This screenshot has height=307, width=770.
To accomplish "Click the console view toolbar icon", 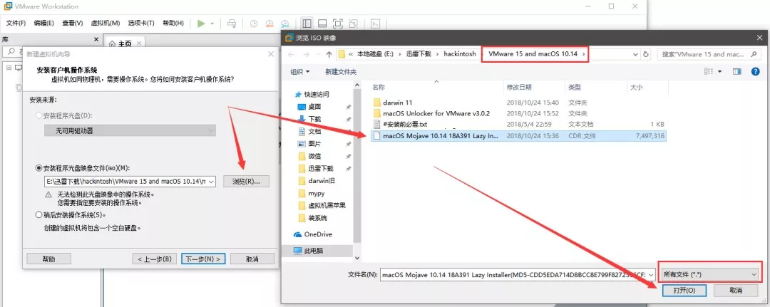I will coord(375,23).
